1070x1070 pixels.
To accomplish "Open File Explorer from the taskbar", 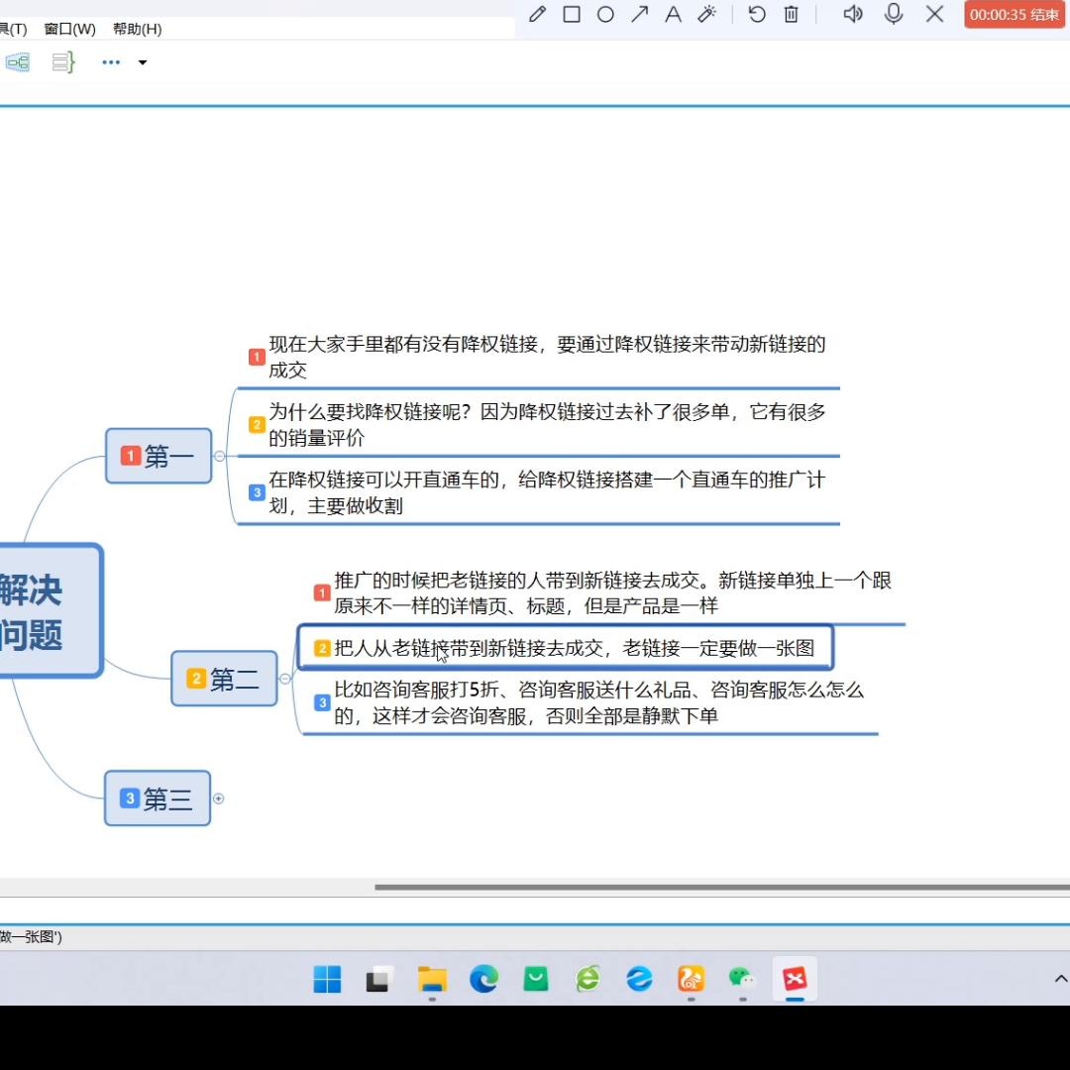I will tap(432, 979).
